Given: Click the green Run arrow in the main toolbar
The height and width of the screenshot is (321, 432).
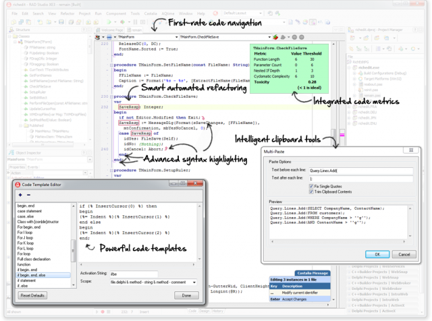Looking at the screenshot, I should click(x=109, y=22).
